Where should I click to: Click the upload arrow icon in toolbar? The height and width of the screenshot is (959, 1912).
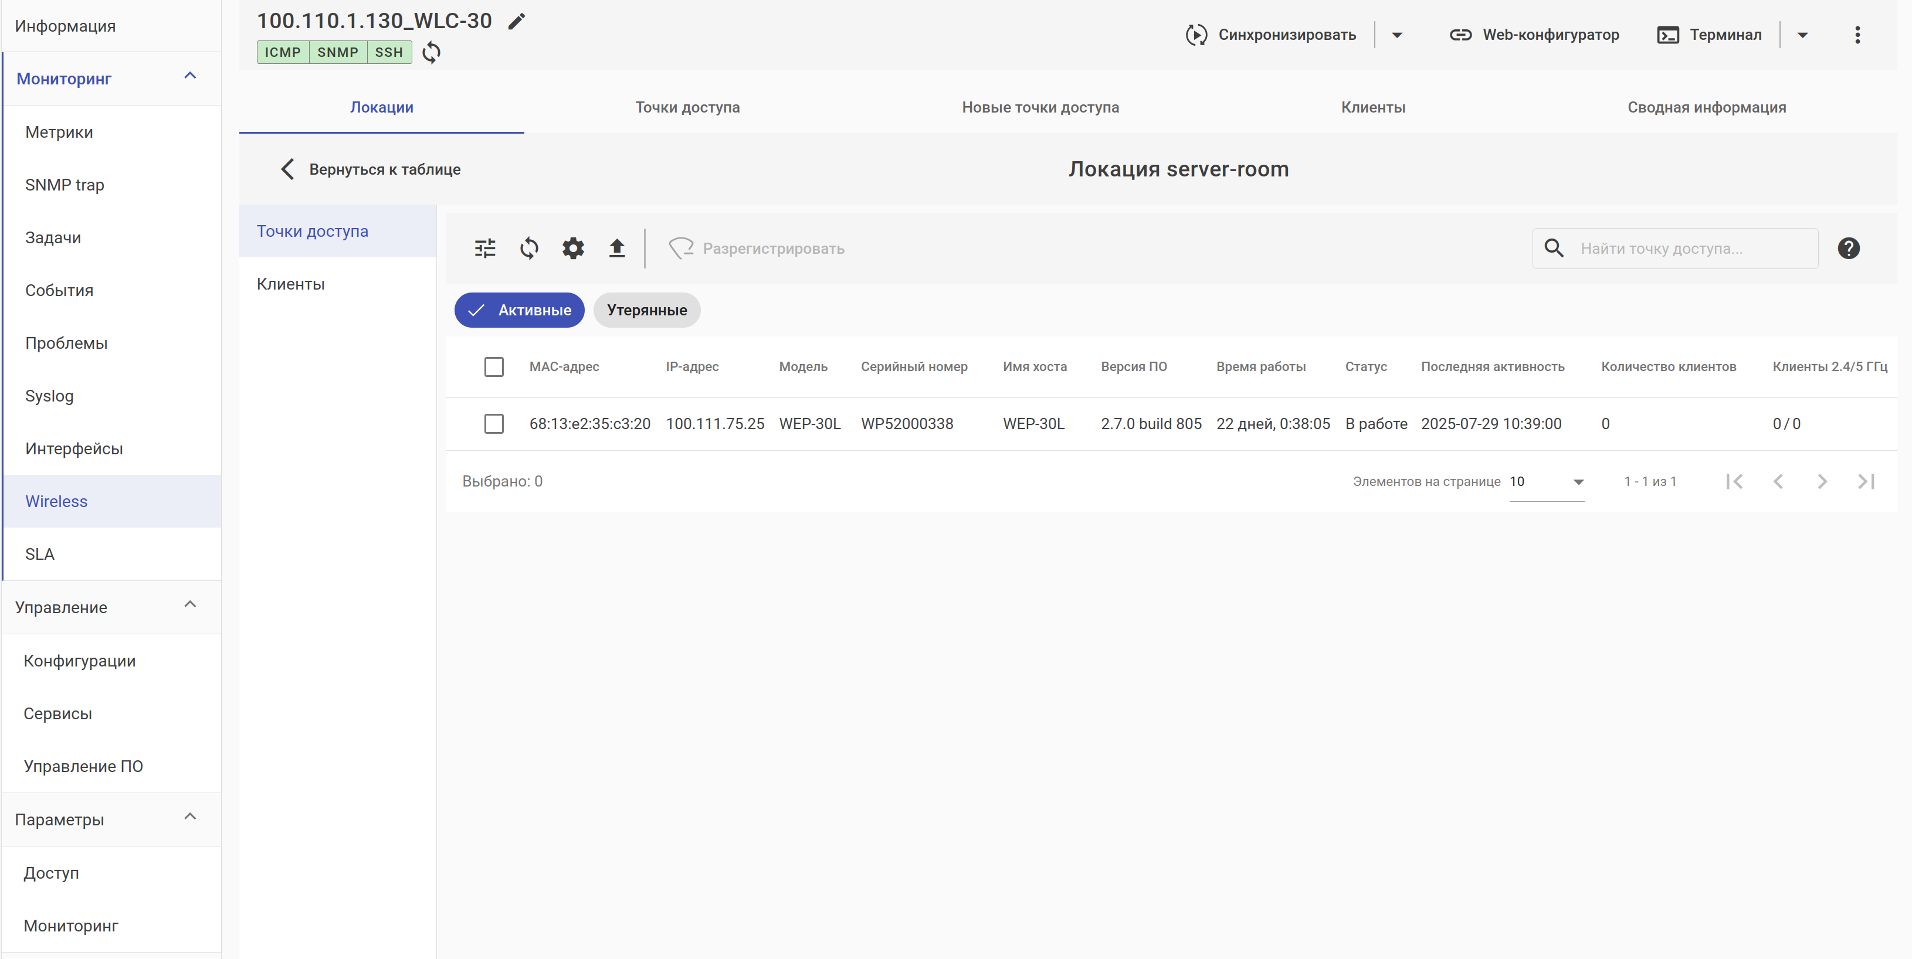click(x=617, y=249)
